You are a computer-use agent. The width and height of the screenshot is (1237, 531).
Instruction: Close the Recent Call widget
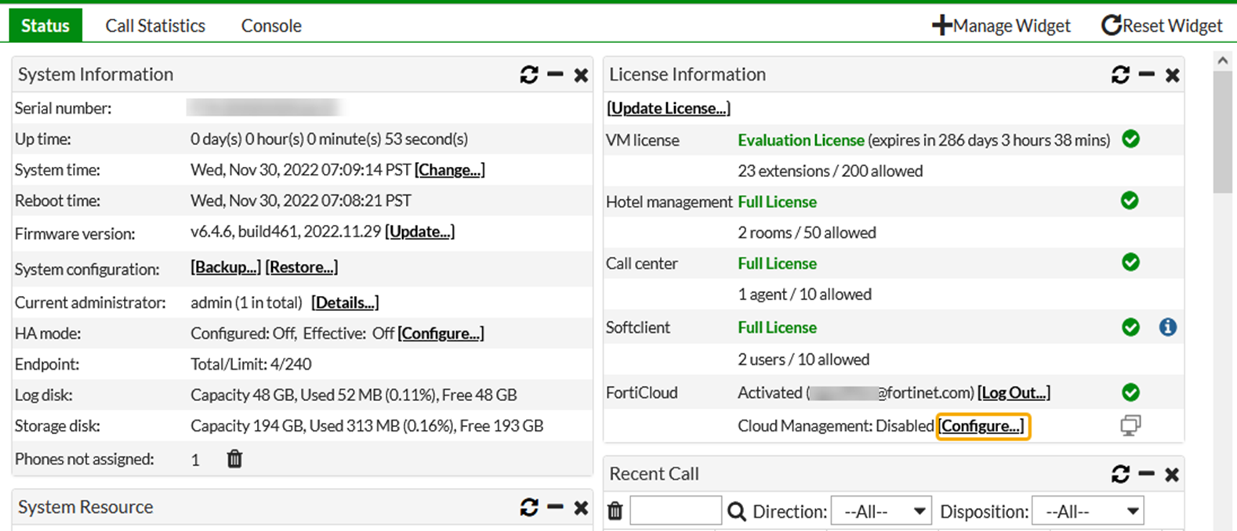(1172, 475)
